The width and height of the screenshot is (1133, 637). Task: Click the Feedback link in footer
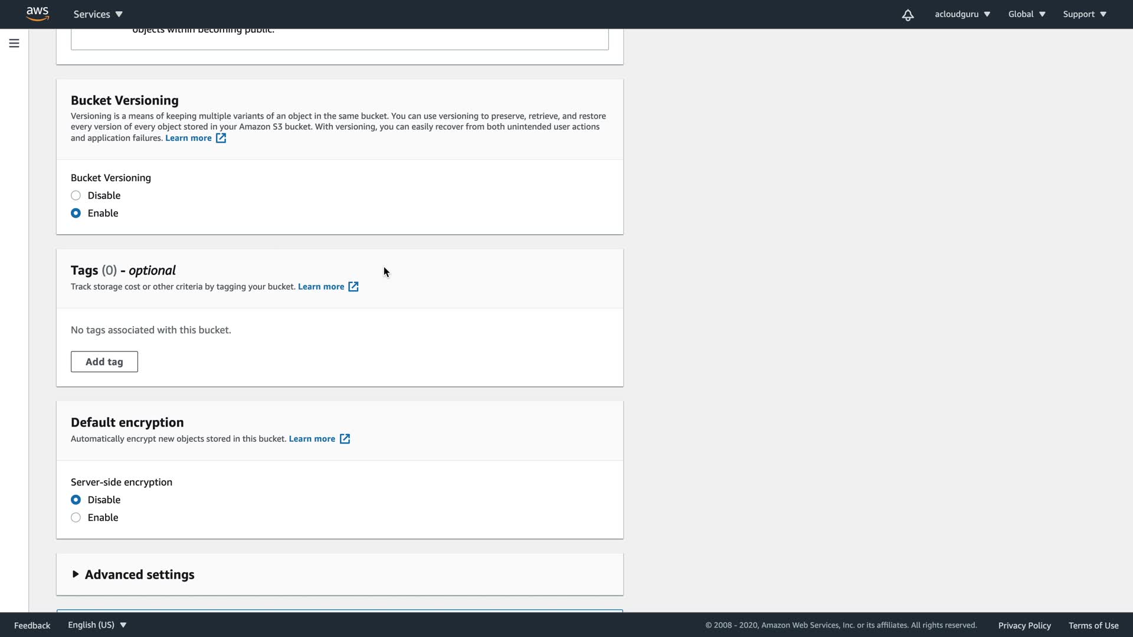click(x=32, y=625)
